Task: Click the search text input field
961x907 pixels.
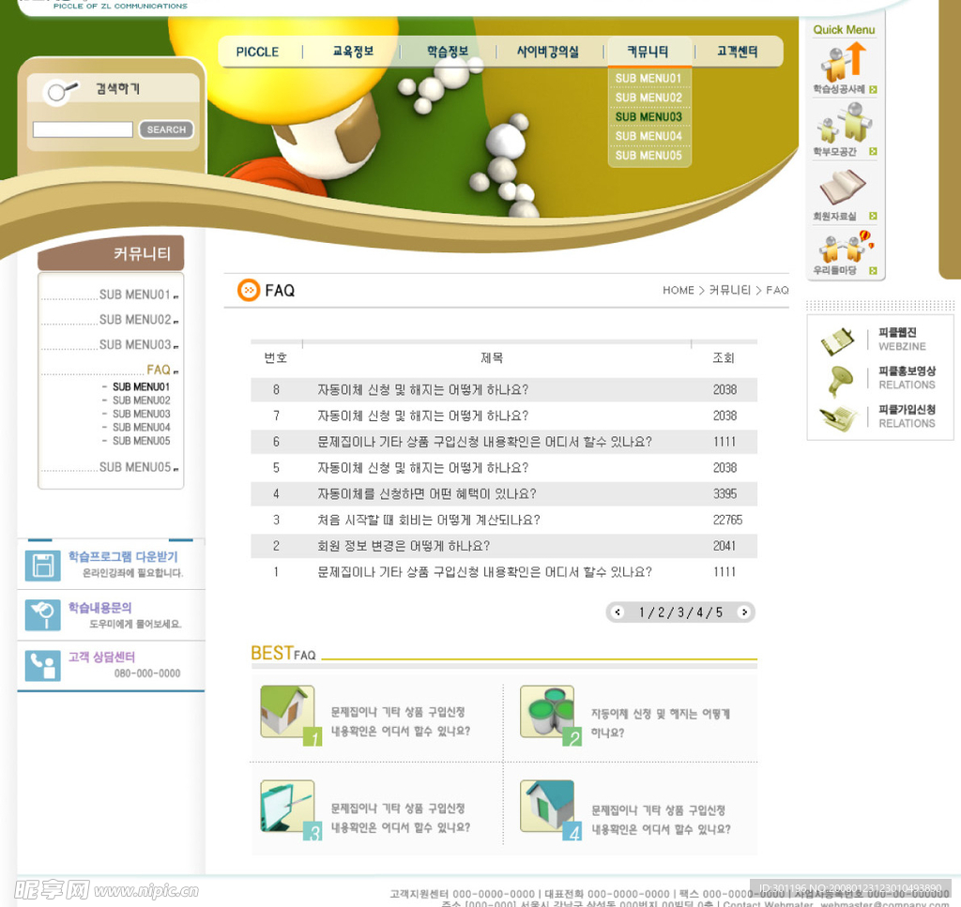Action: (83, 129)
